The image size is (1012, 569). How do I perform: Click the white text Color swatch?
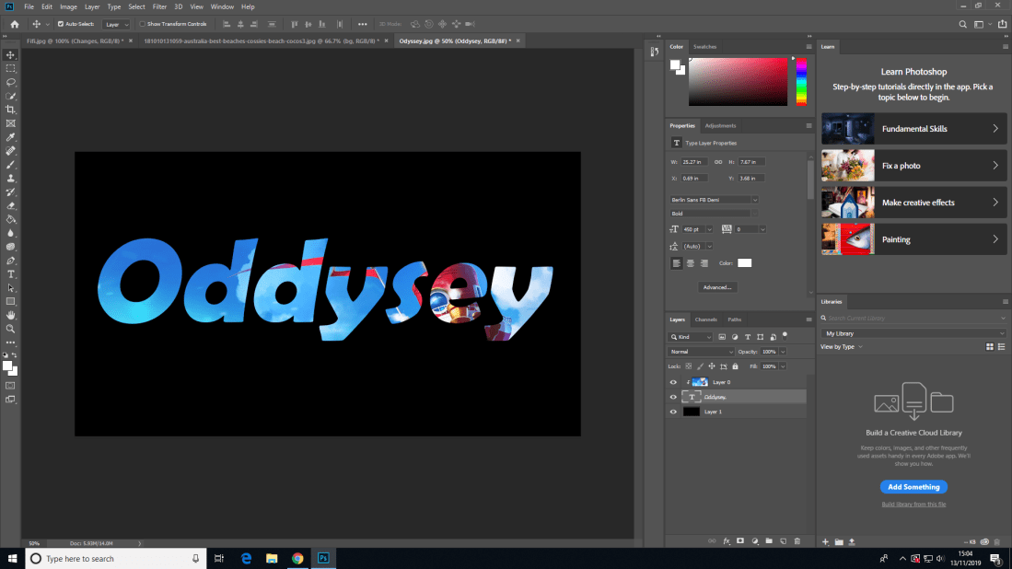744,263
